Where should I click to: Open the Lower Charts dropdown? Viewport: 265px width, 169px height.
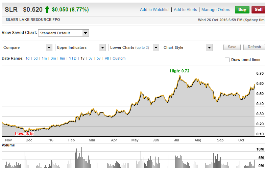(x=134, y=47)
